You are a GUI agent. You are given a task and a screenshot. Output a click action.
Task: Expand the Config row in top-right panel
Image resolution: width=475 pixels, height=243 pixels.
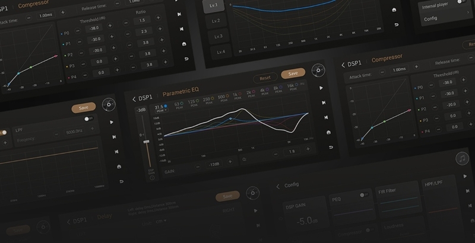447,17
